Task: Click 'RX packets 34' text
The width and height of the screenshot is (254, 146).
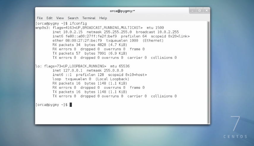Action: [x=67, y=45]
